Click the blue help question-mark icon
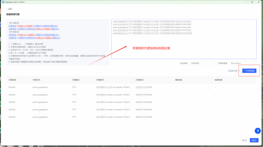The height and width of the screenshot is (147, 263). [258, 131]
